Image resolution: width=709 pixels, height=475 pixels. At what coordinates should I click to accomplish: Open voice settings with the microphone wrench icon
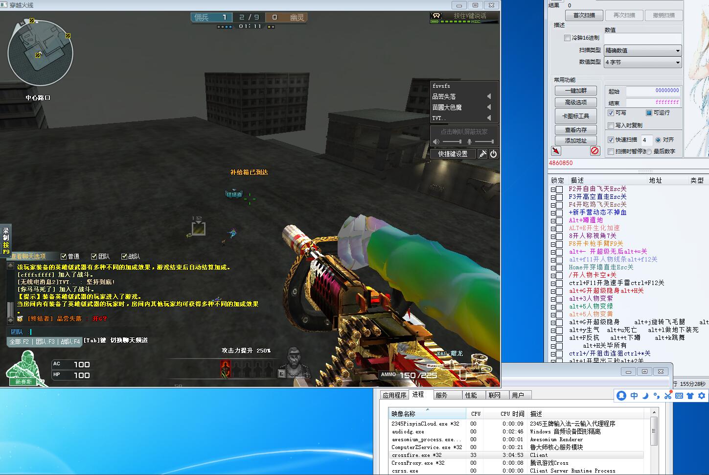[x=482, y=154]
